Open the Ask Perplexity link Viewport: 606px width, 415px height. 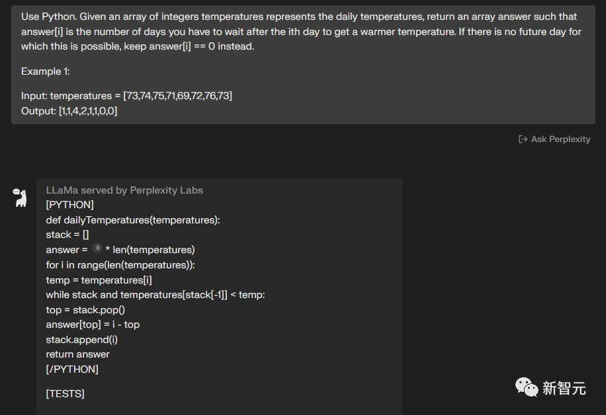(554, 139)
